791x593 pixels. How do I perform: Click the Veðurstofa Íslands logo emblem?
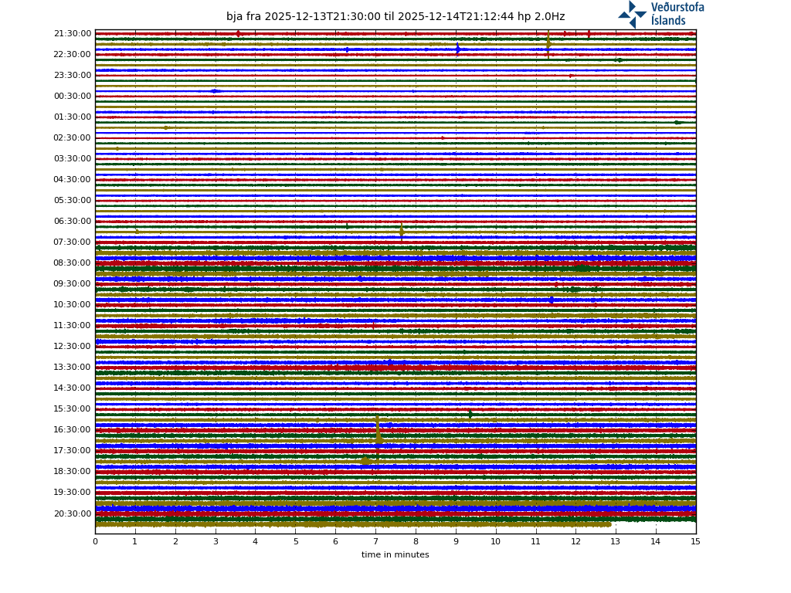click(632, 15)
